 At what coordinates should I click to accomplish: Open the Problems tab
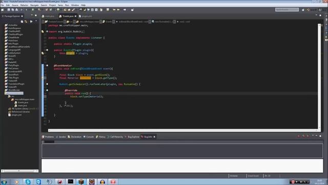tap(48, 137)
